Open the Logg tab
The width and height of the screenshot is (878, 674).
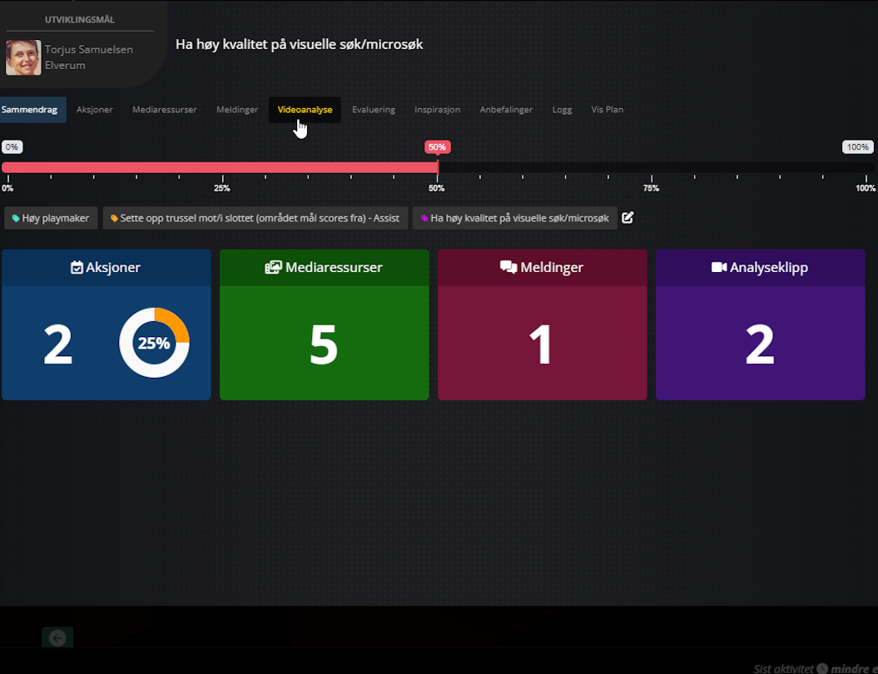562,110
